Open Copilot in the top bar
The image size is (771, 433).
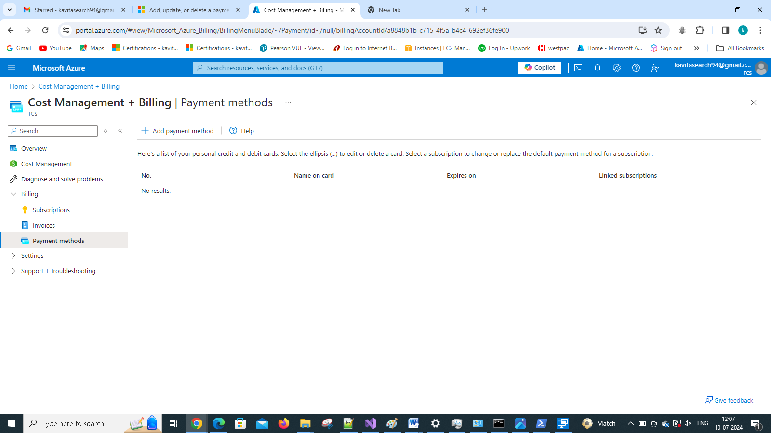point(539,67)
